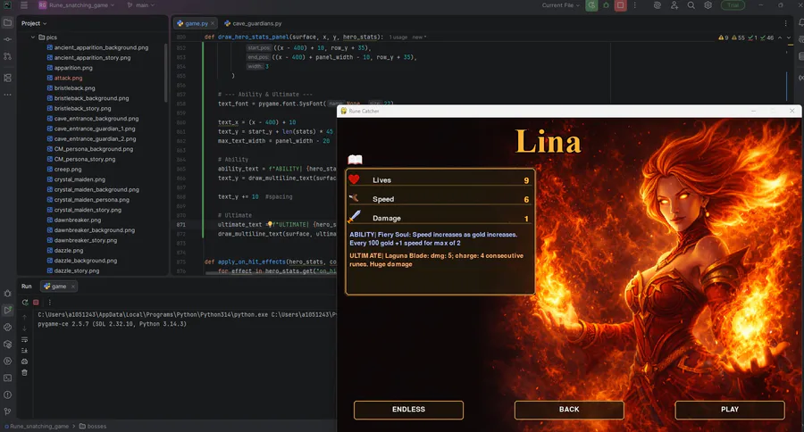Click the lightbulb intention icon on line 871

tap(270, 224)
